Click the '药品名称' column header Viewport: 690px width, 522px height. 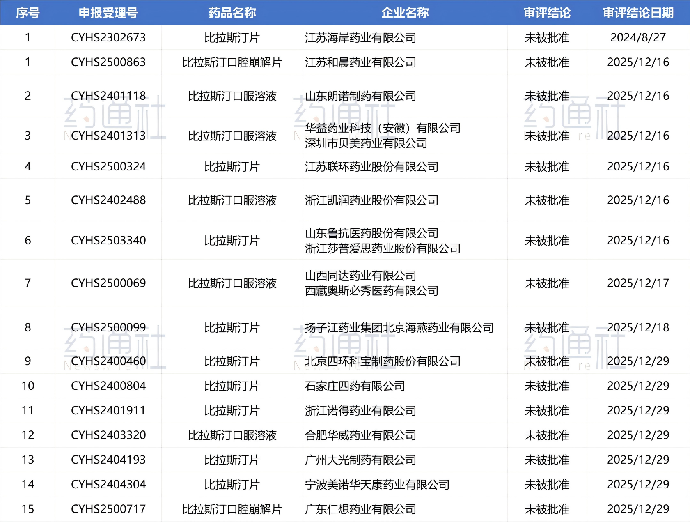click(232, 13)
